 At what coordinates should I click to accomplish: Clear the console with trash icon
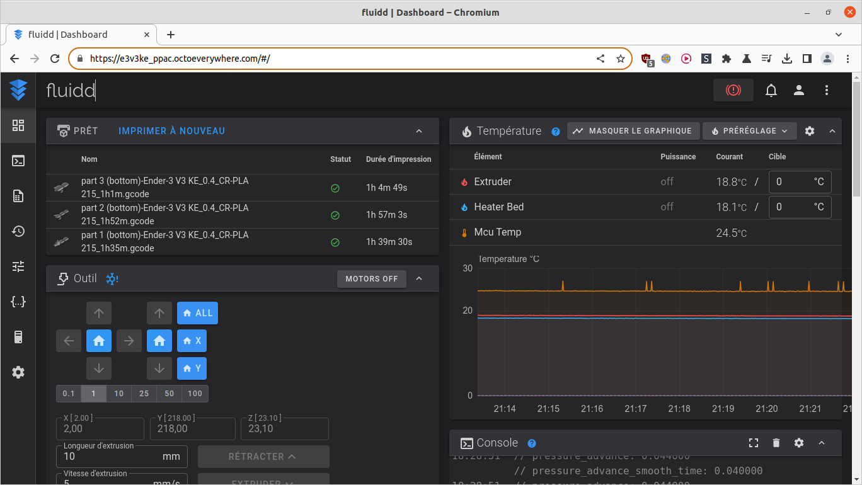776,443
